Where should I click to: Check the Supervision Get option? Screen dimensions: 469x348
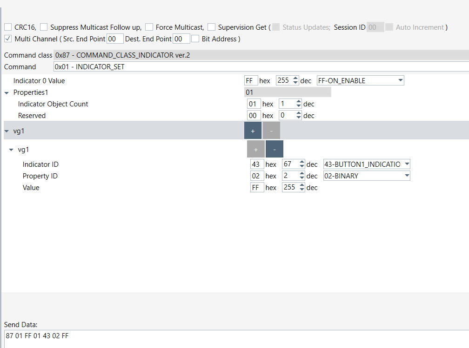tap(211, 27)
